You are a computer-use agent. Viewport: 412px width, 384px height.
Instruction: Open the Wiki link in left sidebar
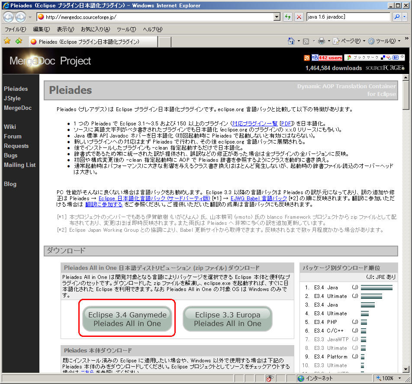coord(10,127)
